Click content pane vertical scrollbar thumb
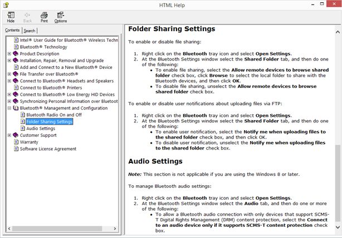 coord(338,184)
